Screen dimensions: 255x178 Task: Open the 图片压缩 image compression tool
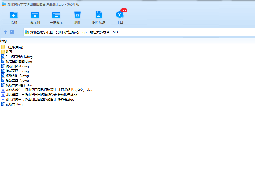(98, 15)
